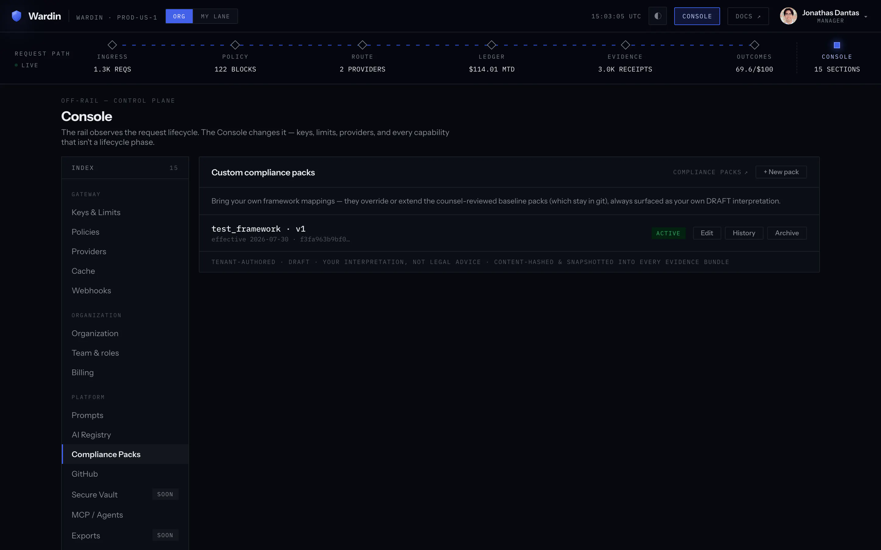The width and height of the screenshot is (881, 550).
Task: Click the INDEX header label
Action: pyautogui.click(x=83, y=168)
